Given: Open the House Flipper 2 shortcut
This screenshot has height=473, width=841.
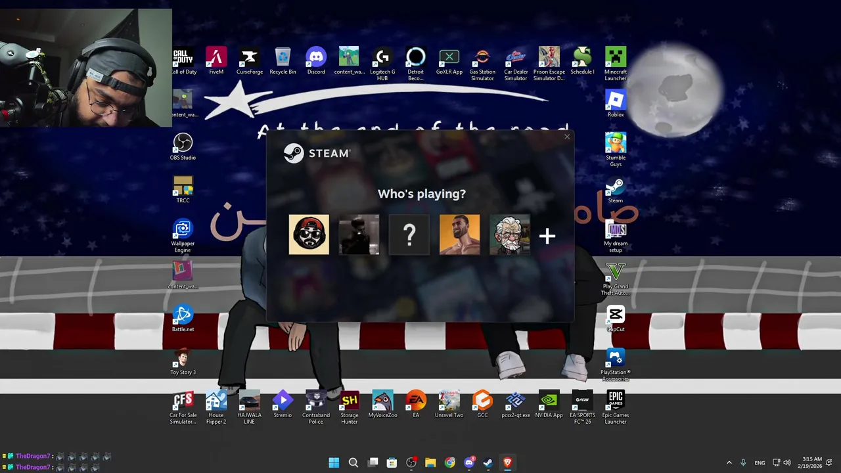Looking at the screenshot, I should coord(216,407).
